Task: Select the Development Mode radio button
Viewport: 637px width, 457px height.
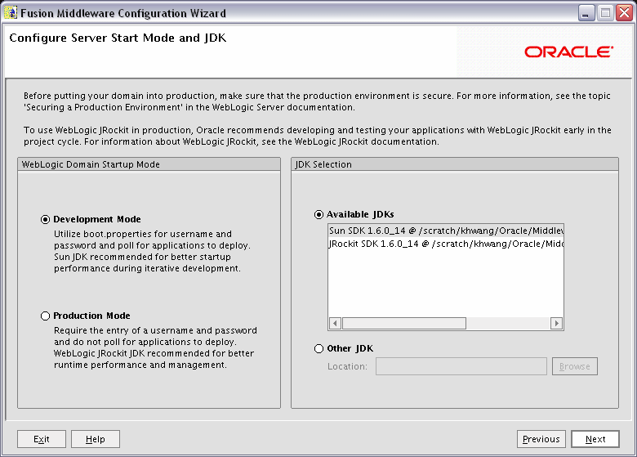Action: pos(45,220)
